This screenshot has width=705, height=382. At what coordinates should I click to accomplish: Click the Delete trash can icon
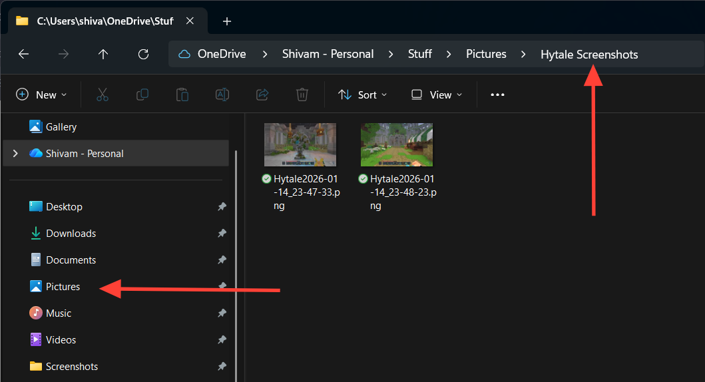[x=302, y=95]
